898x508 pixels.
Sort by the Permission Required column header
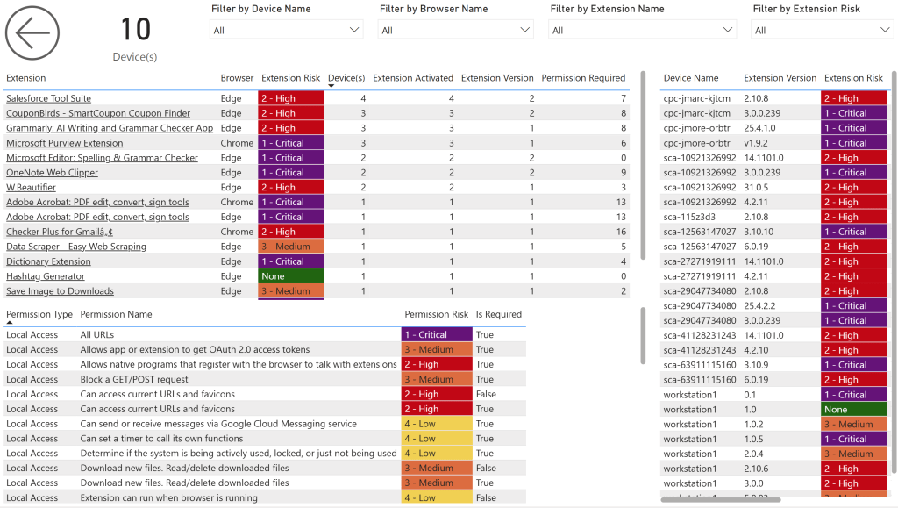tap(583, 78)
